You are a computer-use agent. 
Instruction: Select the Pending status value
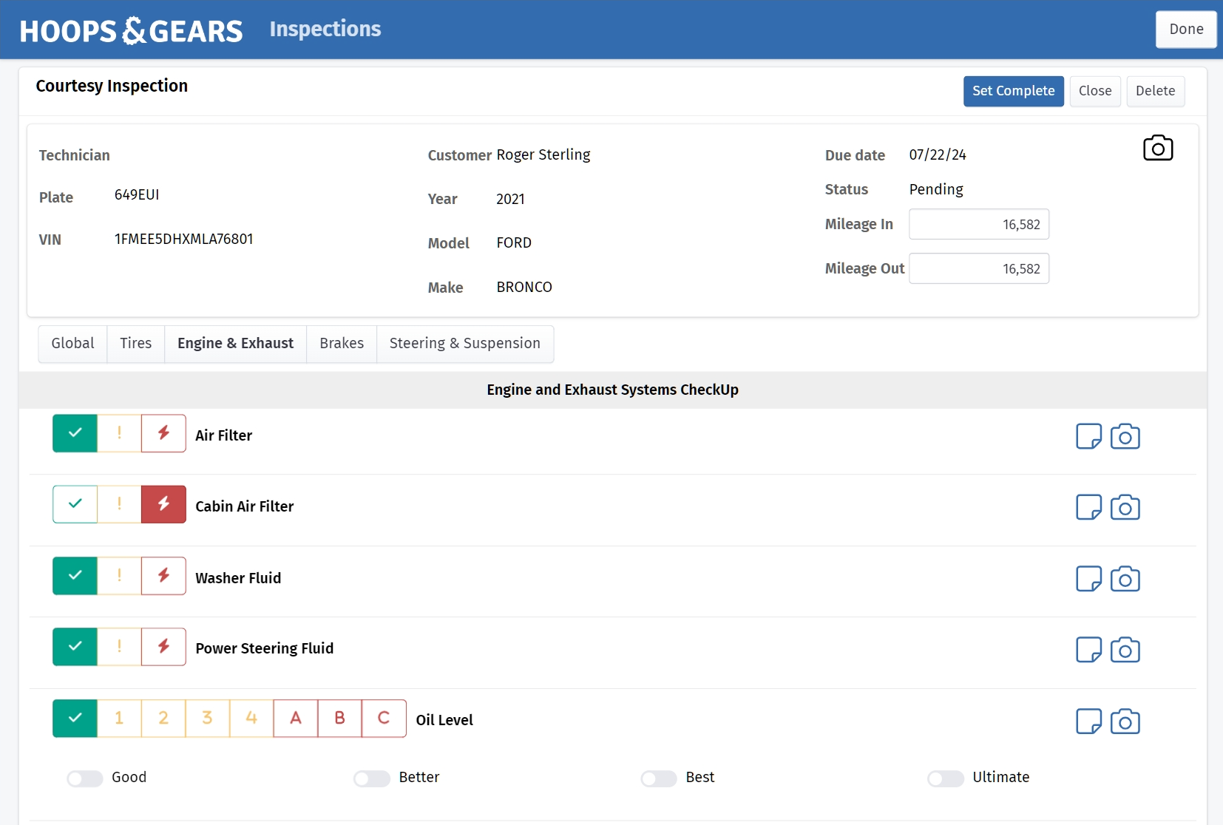tap(936, 189)
